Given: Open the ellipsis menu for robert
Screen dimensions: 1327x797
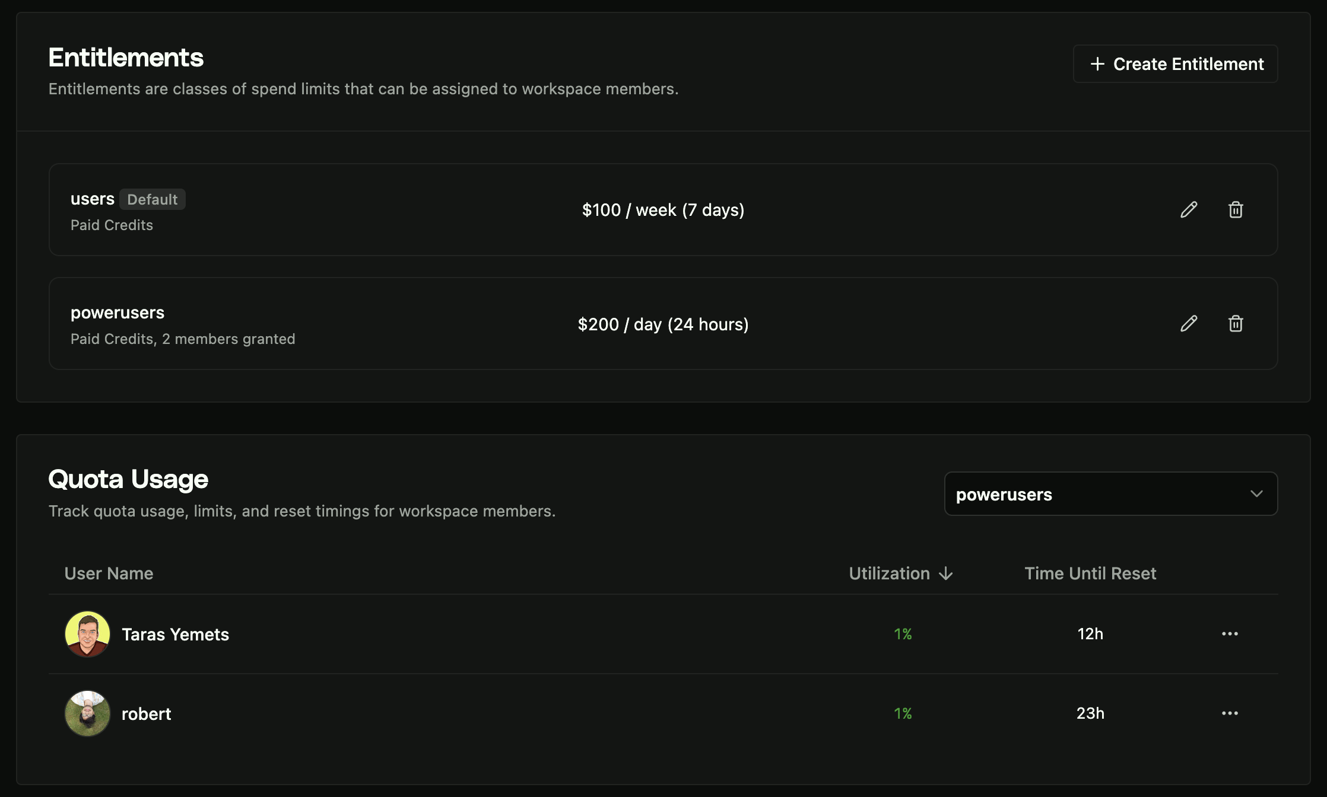Looking at the screenshot, I should pyautogui.click(x=1230, y=713).
